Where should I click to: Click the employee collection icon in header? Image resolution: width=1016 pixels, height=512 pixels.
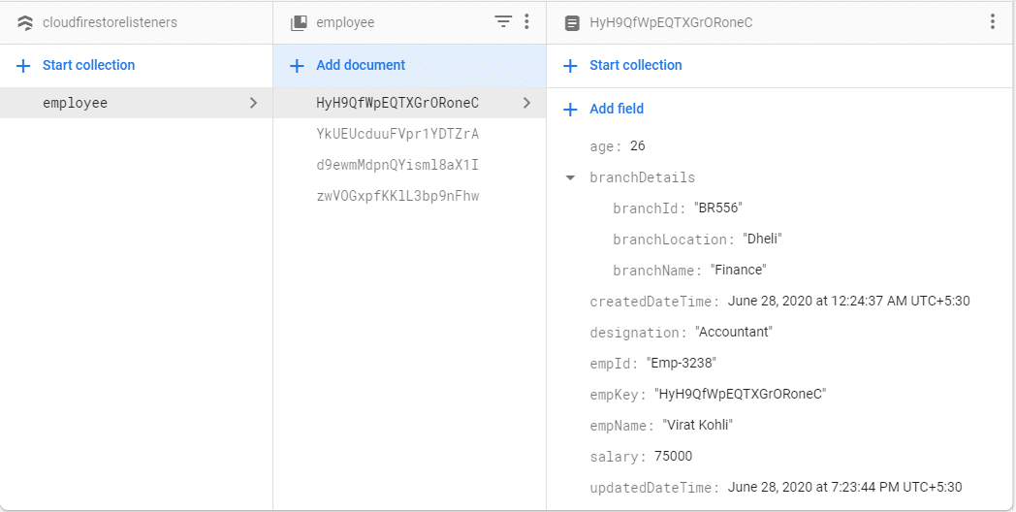click(x=300, y=22)
